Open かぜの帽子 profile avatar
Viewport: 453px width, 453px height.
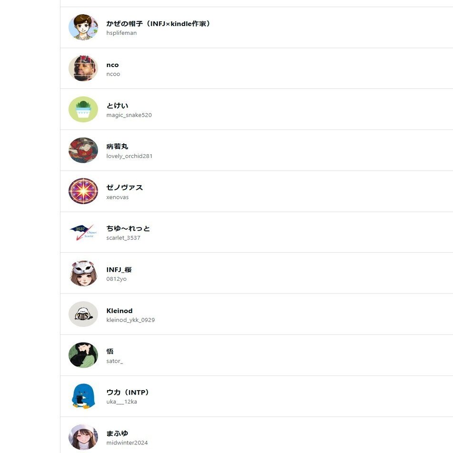pyautogui.click(x=83, y=27)
